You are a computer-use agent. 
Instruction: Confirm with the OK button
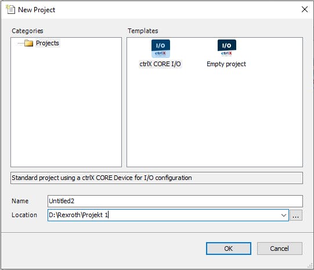tap(229, 249)
